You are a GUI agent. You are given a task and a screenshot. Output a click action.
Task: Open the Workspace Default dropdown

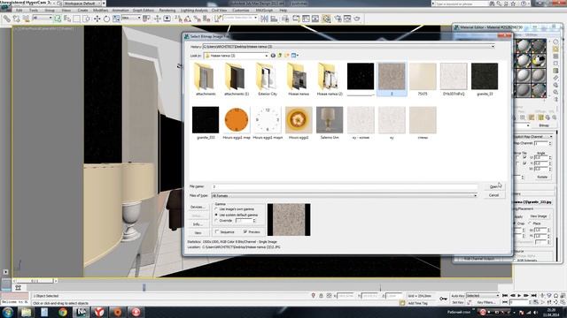(x=85, y=4)
